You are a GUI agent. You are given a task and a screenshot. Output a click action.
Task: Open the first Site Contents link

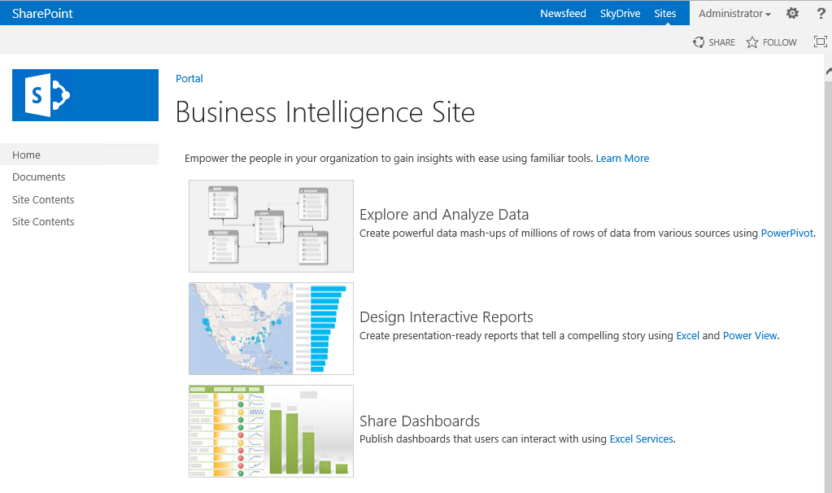click(43, 199)
